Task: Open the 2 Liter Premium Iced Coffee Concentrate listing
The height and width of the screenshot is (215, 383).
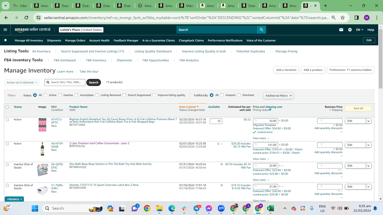Action: pos(99,143)
